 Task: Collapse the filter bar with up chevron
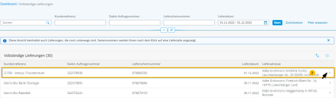[164, 30]
